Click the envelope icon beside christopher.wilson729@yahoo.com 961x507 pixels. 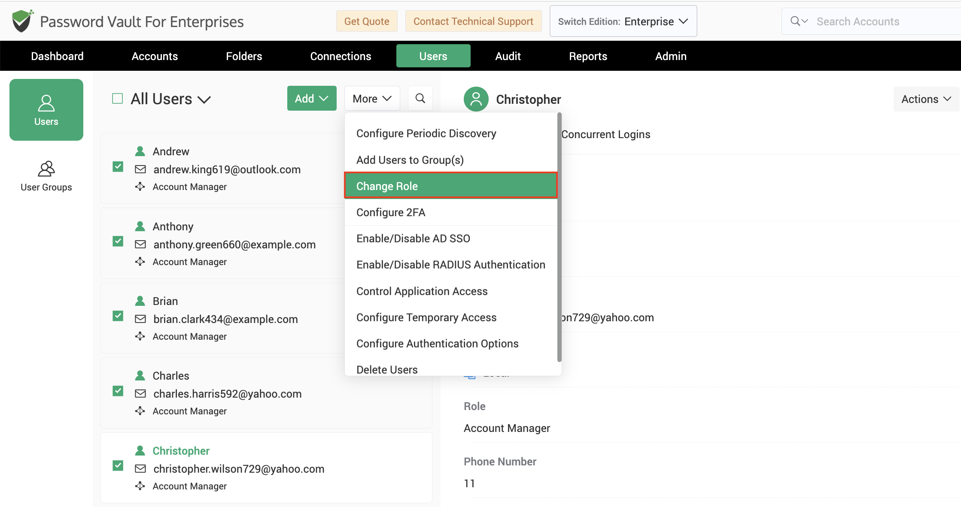point(140,469)
